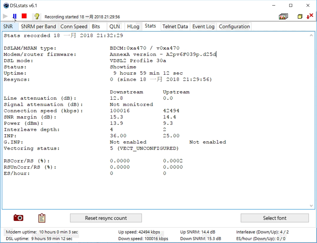Image resolution: width=317 pixels, height=243 pixels.
Task: Click upstream connection speed '42494'
Action: pyautogui.click(x=171, y=111)
